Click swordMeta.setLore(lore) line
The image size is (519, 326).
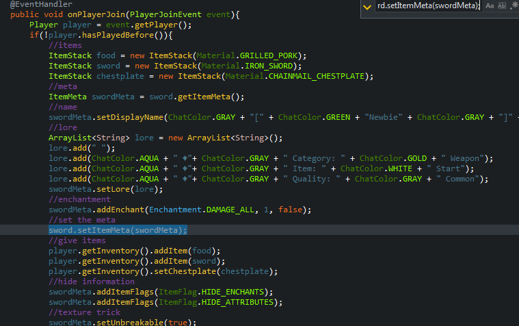[x=105, y=189]
